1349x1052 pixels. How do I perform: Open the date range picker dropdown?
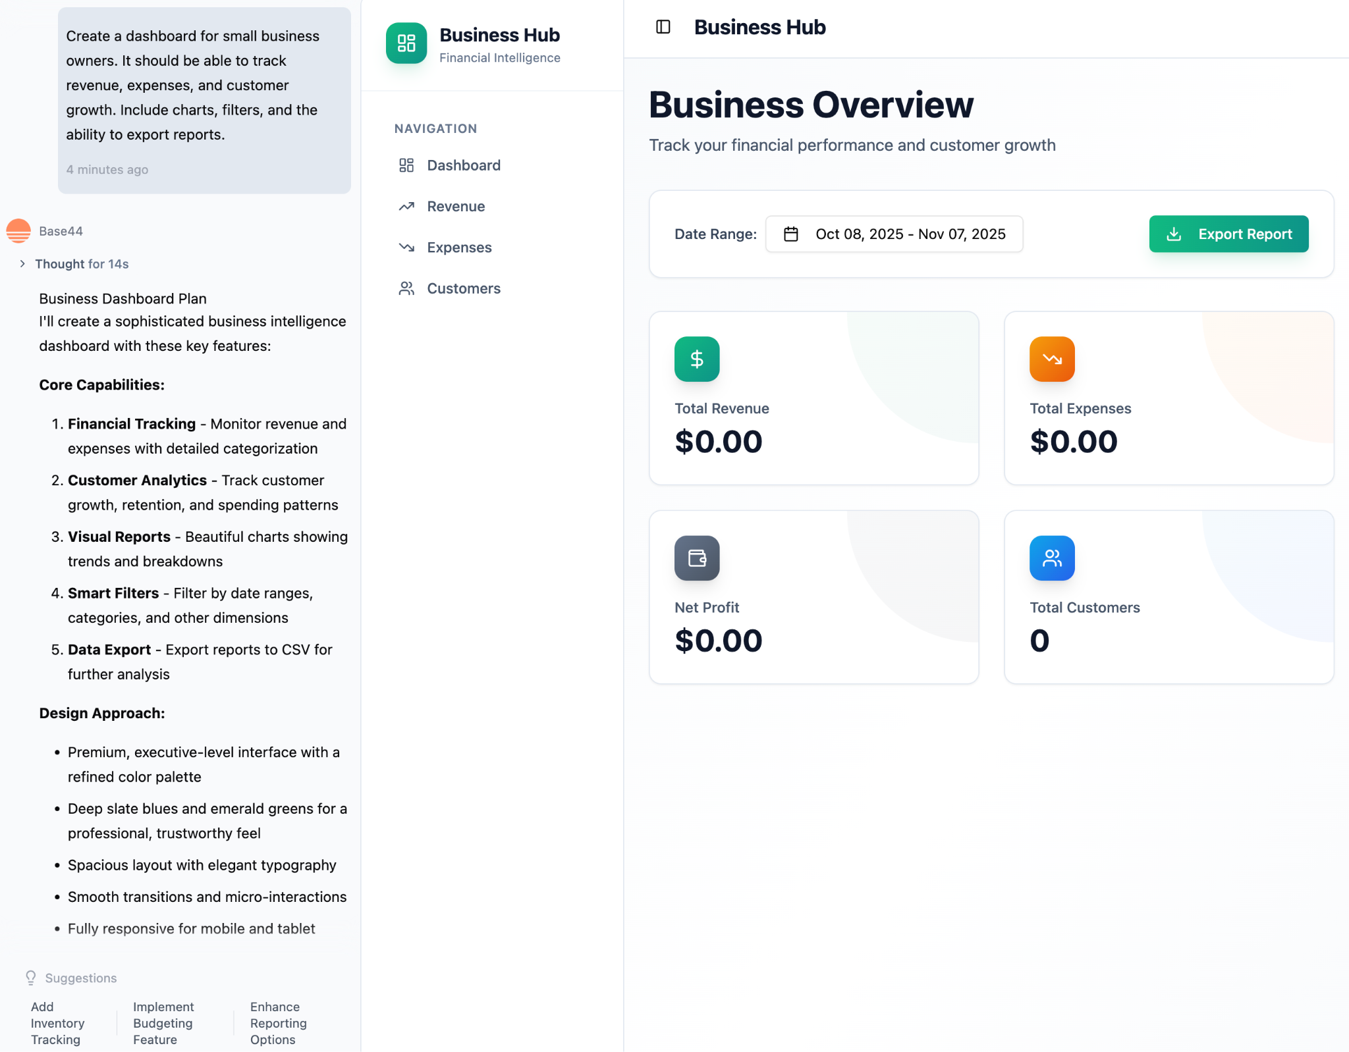893,234
